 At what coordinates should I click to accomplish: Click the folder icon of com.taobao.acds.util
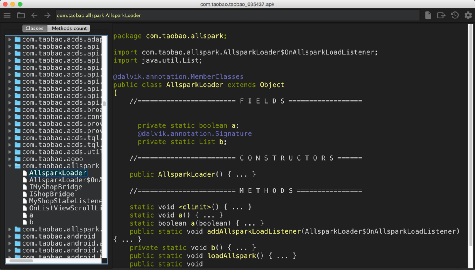(17, 152)
